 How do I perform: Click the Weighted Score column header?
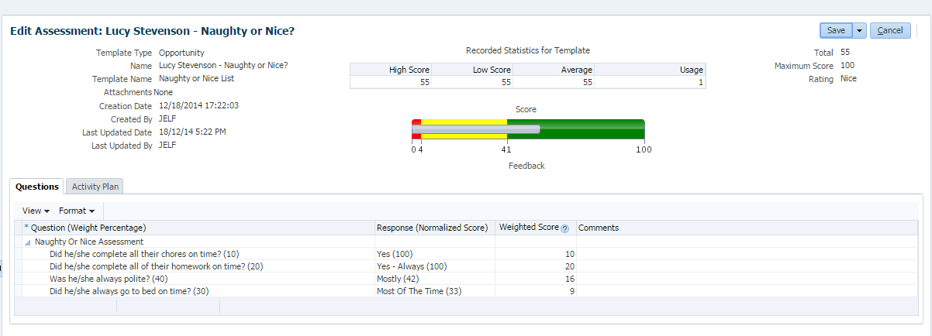click(x=536, y=228)
